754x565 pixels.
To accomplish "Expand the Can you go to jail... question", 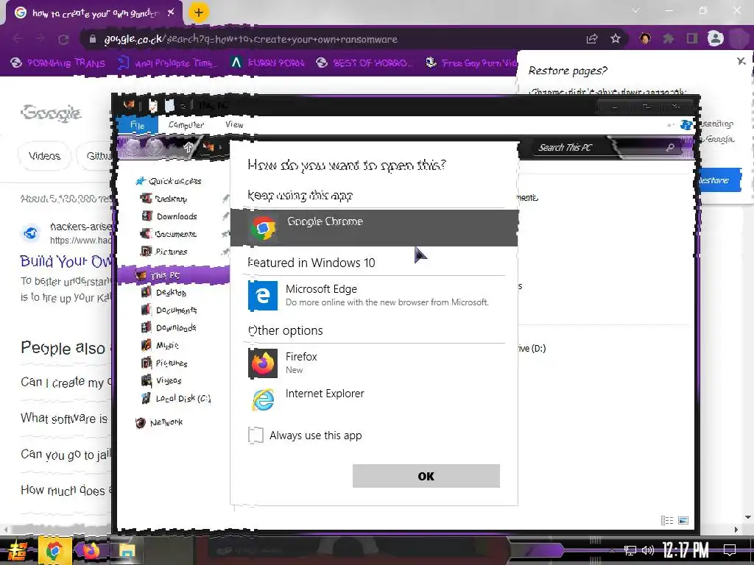I will (x=66, y=454).
